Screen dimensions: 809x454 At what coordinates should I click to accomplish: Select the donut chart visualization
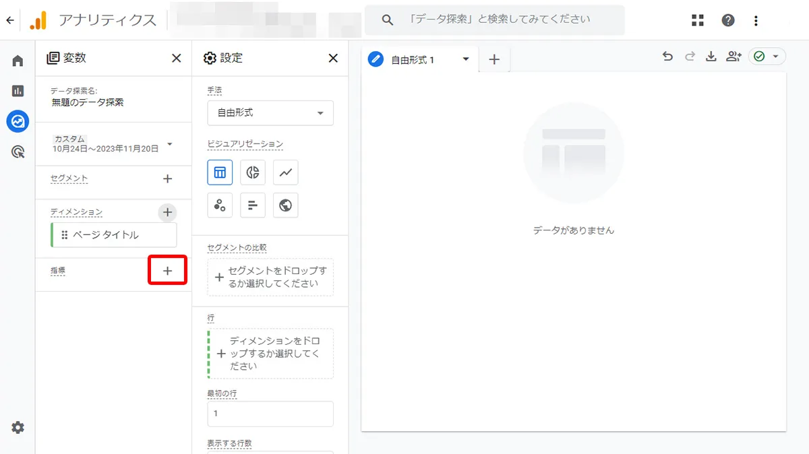[252, 172]
